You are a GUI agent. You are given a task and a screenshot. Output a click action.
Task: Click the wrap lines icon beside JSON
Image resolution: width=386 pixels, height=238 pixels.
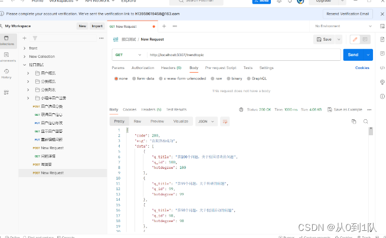(x=225, y=122)
